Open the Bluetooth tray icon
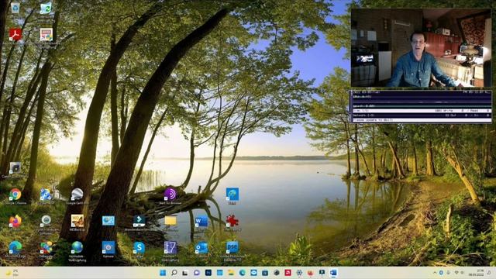This screenshot has height=279, width=496. (441, 273)
